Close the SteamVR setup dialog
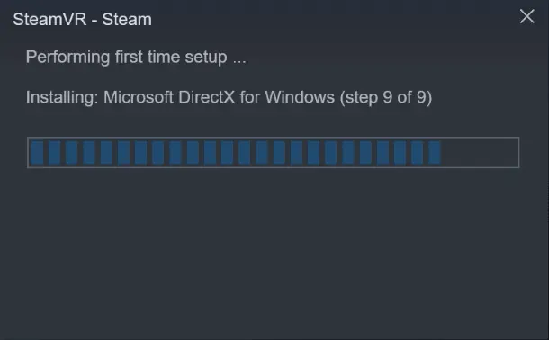Screen dimensions: 549x340 click(526, 16)
